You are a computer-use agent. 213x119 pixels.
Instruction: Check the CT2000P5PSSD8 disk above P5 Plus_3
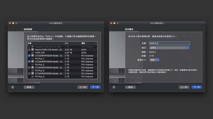29,68
